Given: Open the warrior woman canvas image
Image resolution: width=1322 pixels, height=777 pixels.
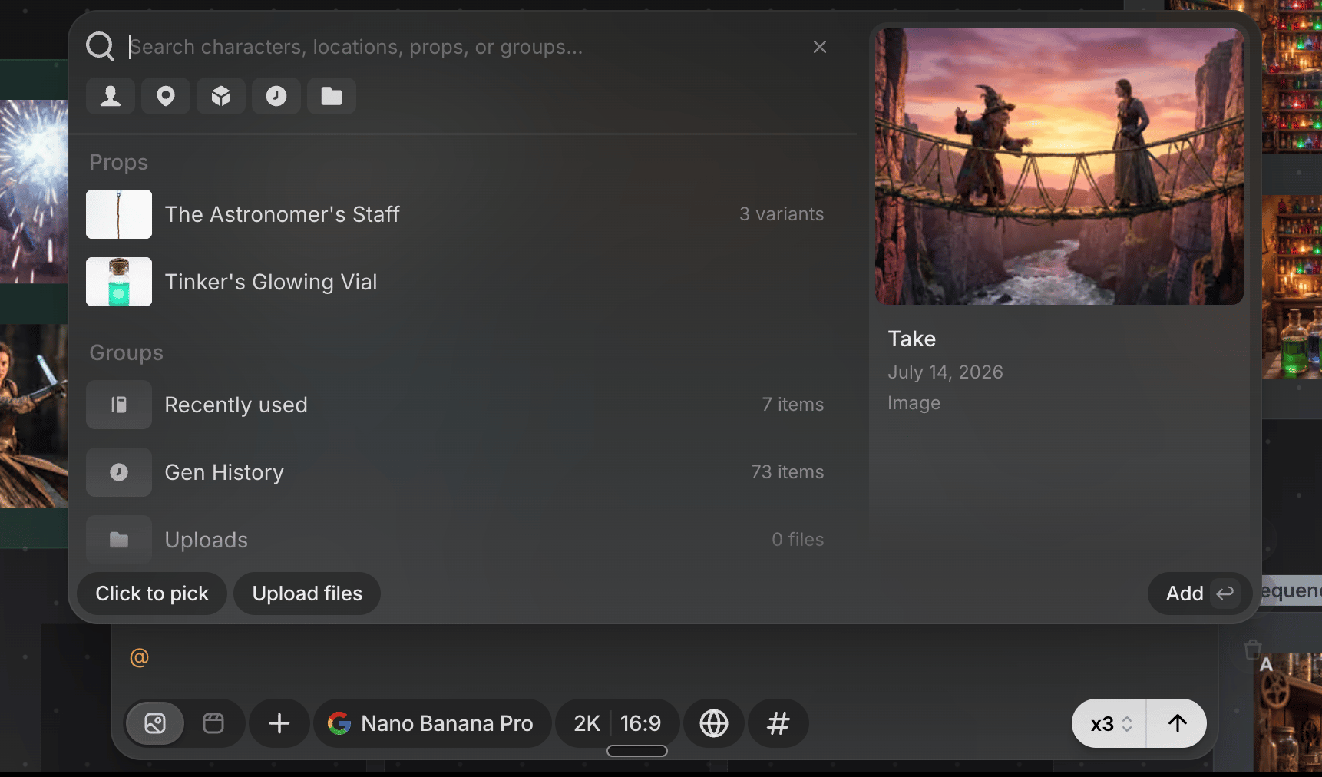Looking at the screenshot, I should pyautogui.click(x=34, y=415).
